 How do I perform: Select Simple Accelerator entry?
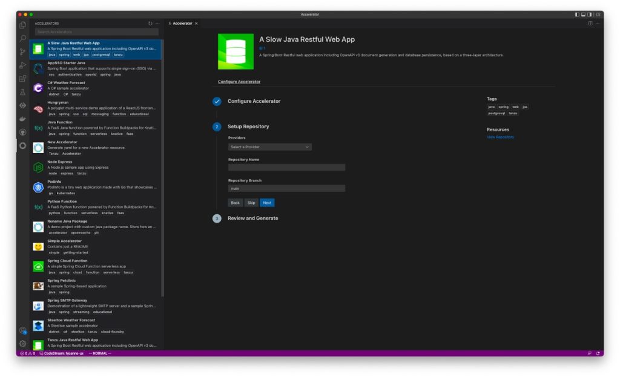tap(96, 246)
